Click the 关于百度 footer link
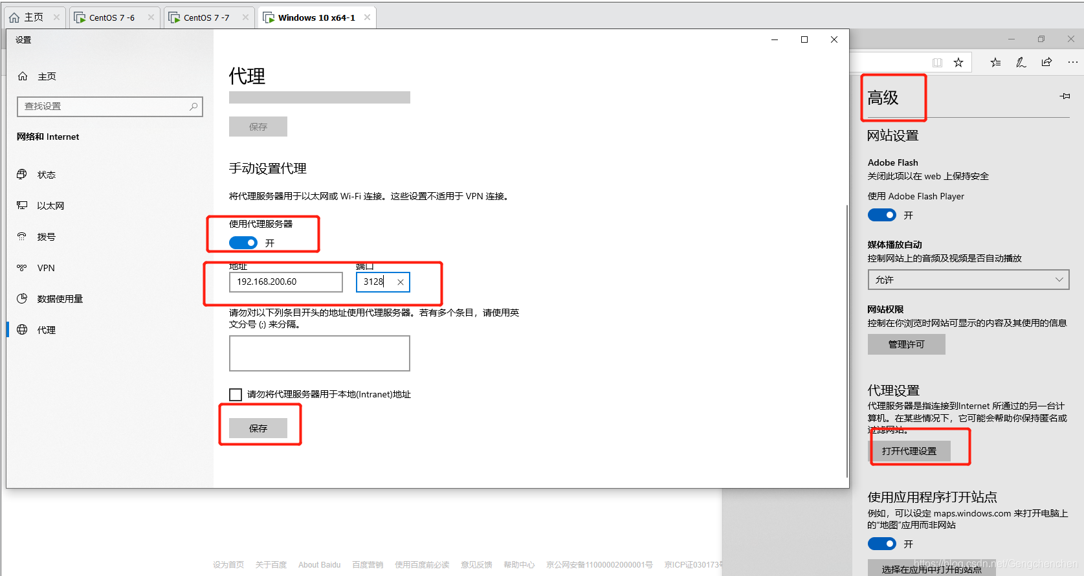 click(x=271, y=565)
